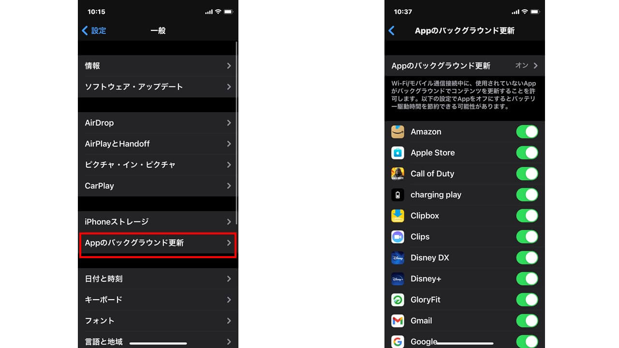Tap the Amazon app icon

pos(398,132)
